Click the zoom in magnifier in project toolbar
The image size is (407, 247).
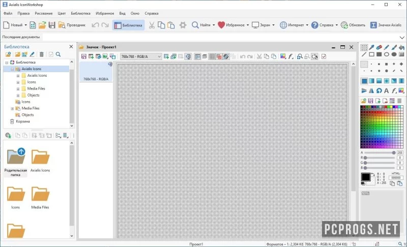tap(300, 56)
